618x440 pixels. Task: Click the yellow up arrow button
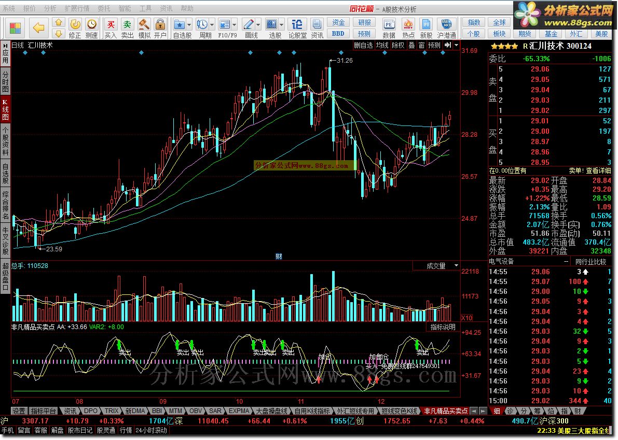[58, 22]
